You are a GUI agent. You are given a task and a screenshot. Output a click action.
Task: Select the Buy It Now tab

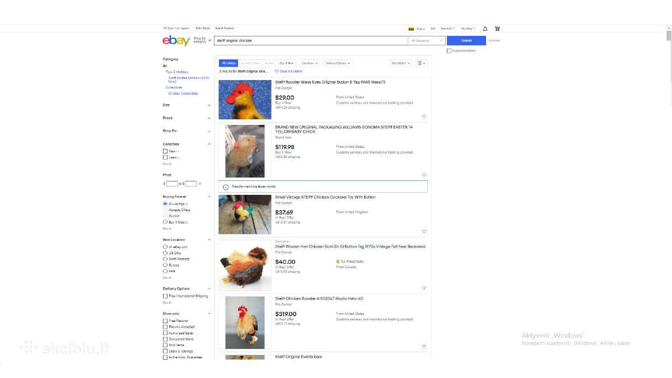point(286,63)
